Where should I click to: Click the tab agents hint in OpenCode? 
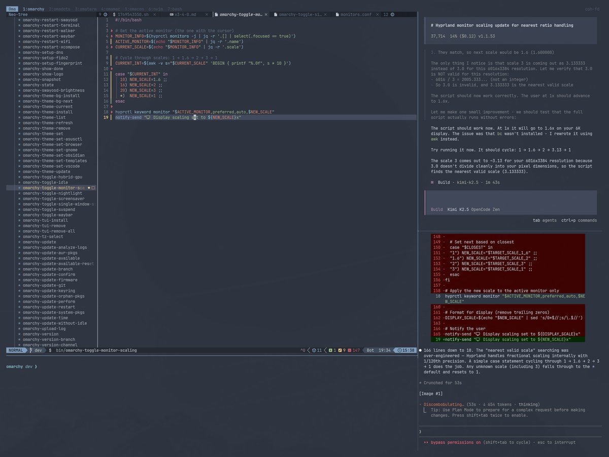click(545, 220)
